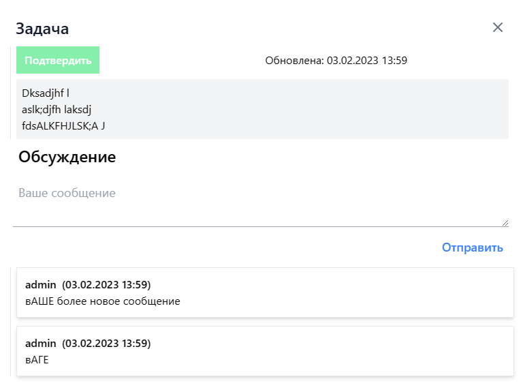Click the date of the вАГЕ comment
Screen dimensions: 521x392
point(106,343)
